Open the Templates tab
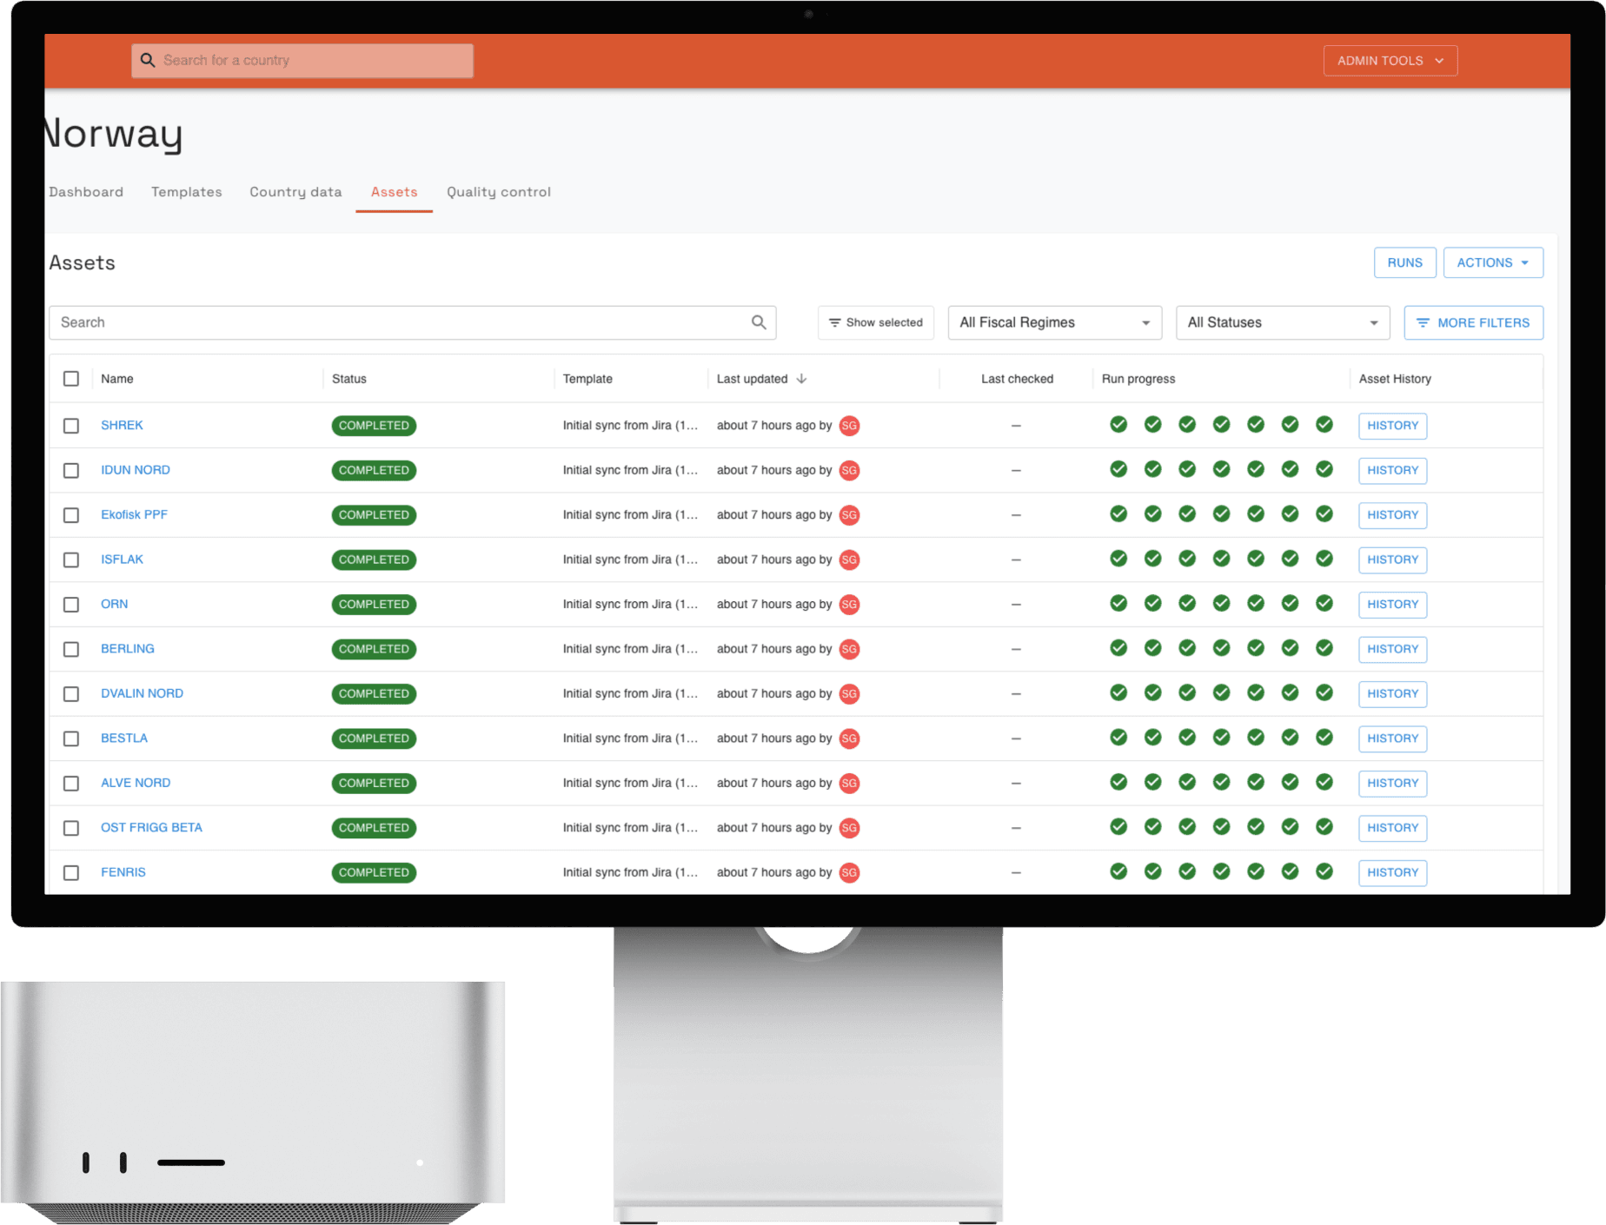The width and height of the screenshot is (1606, 1225). 187,192
